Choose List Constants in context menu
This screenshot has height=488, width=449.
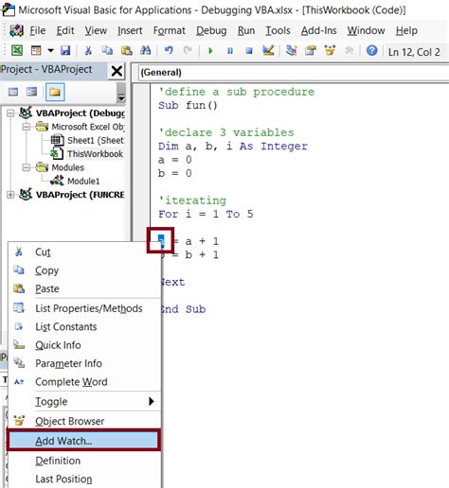pos(84,327)
